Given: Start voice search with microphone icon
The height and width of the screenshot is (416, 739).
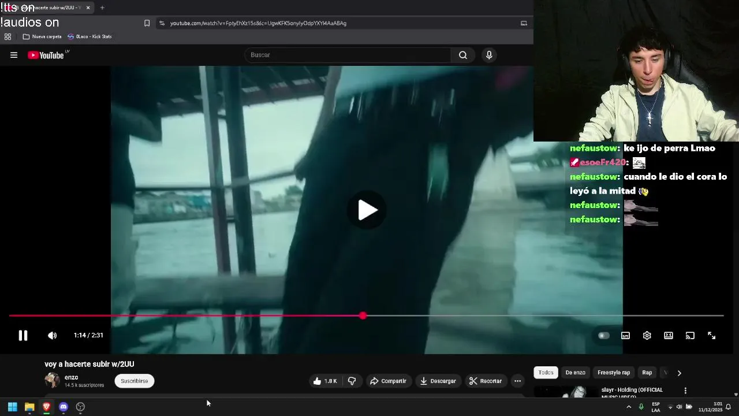Looking at the screenshot, I should [x=489, y=55].
